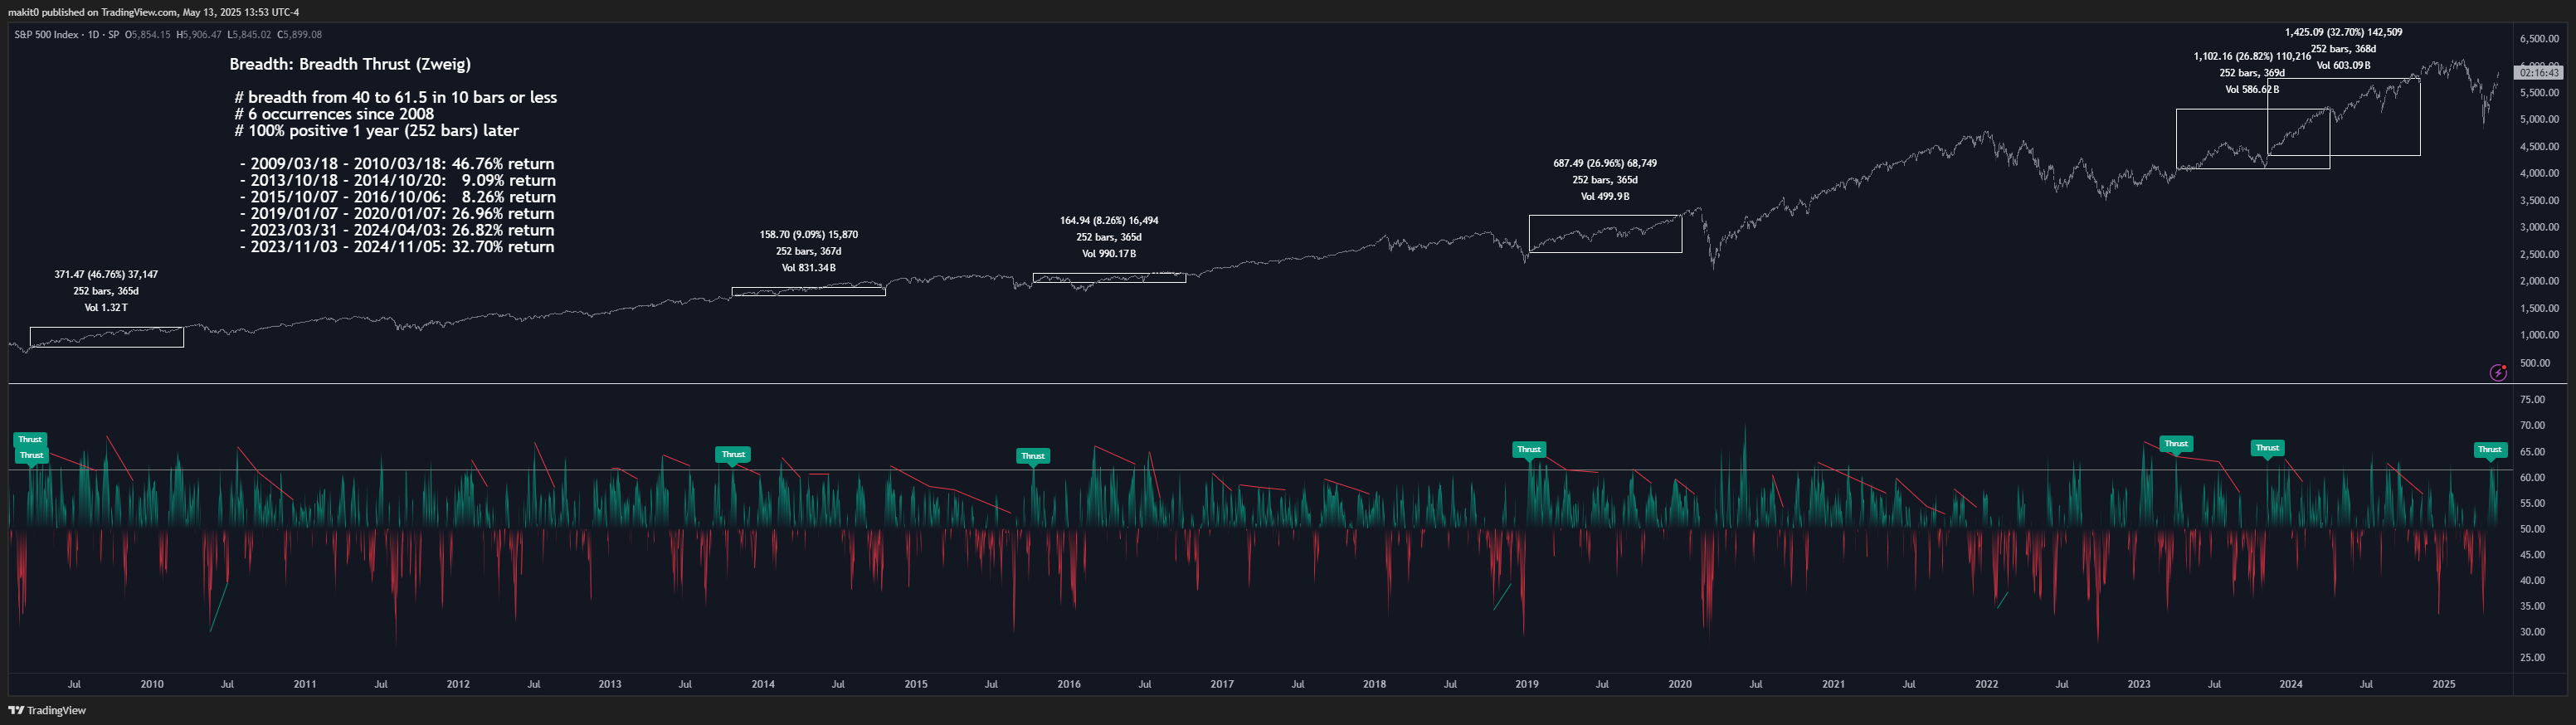Click the '1,102.16 (26.82%) 110,216' measurement label
Screen dimensions: 2576x725
tap(2252, 57)
